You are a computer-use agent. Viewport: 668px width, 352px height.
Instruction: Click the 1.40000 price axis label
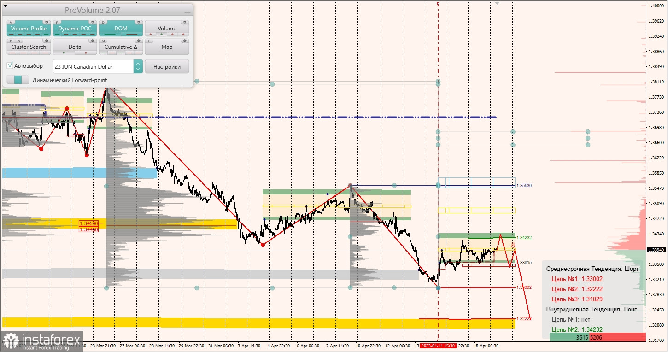656,6
